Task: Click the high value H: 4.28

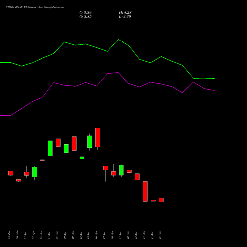Action: 125,13
